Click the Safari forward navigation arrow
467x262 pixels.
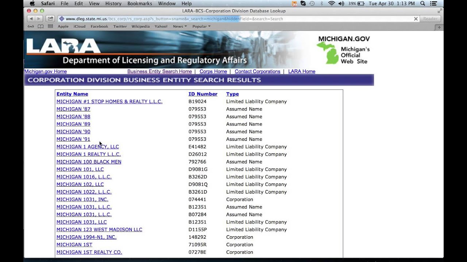pyautogui.click(x=39, y=19)
